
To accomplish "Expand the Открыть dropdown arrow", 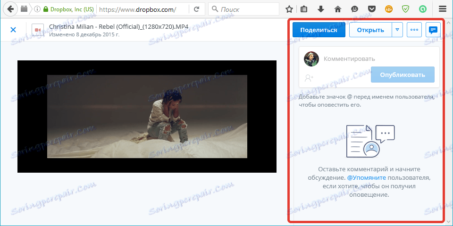I will (x=397, y=30).
